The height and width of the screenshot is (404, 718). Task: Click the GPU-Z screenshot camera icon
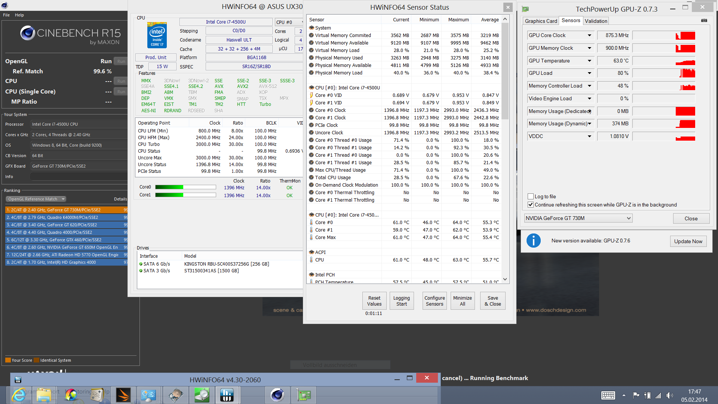click(x=704, y=21)
